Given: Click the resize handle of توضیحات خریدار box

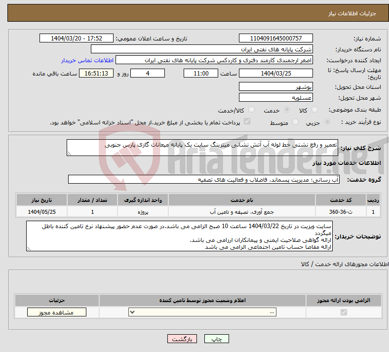Looking at the screenshot, I should [x=29, y=248].
